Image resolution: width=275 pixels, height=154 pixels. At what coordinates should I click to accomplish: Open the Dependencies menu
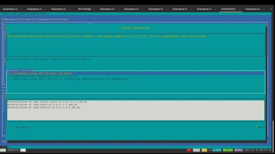[x=12, y=19]
